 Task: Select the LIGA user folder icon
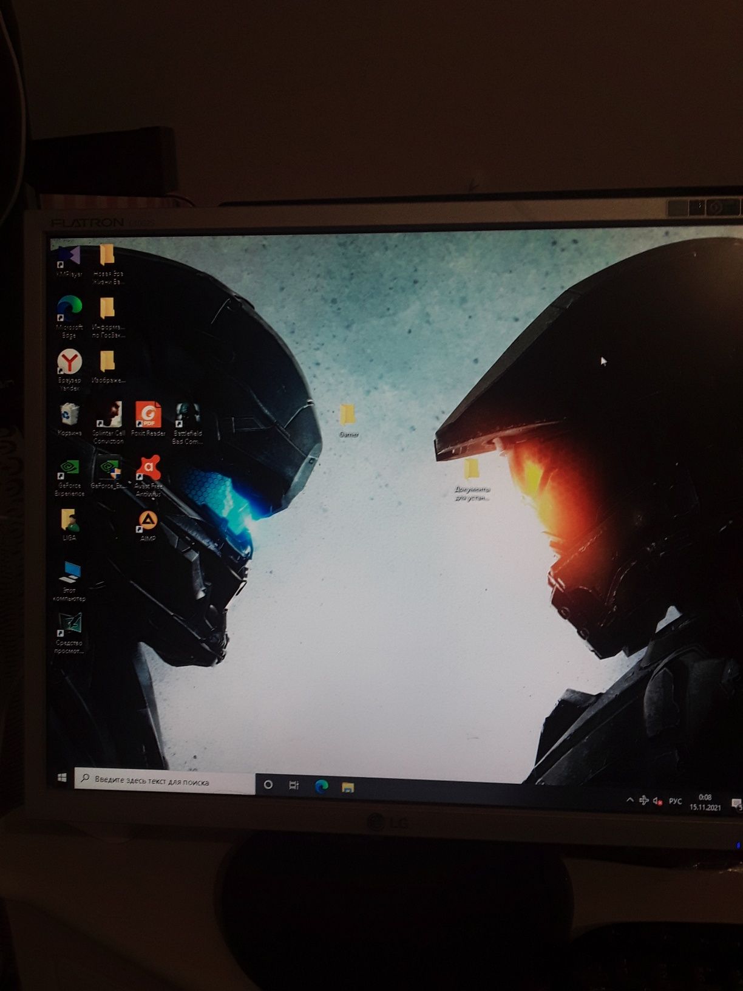70,525
